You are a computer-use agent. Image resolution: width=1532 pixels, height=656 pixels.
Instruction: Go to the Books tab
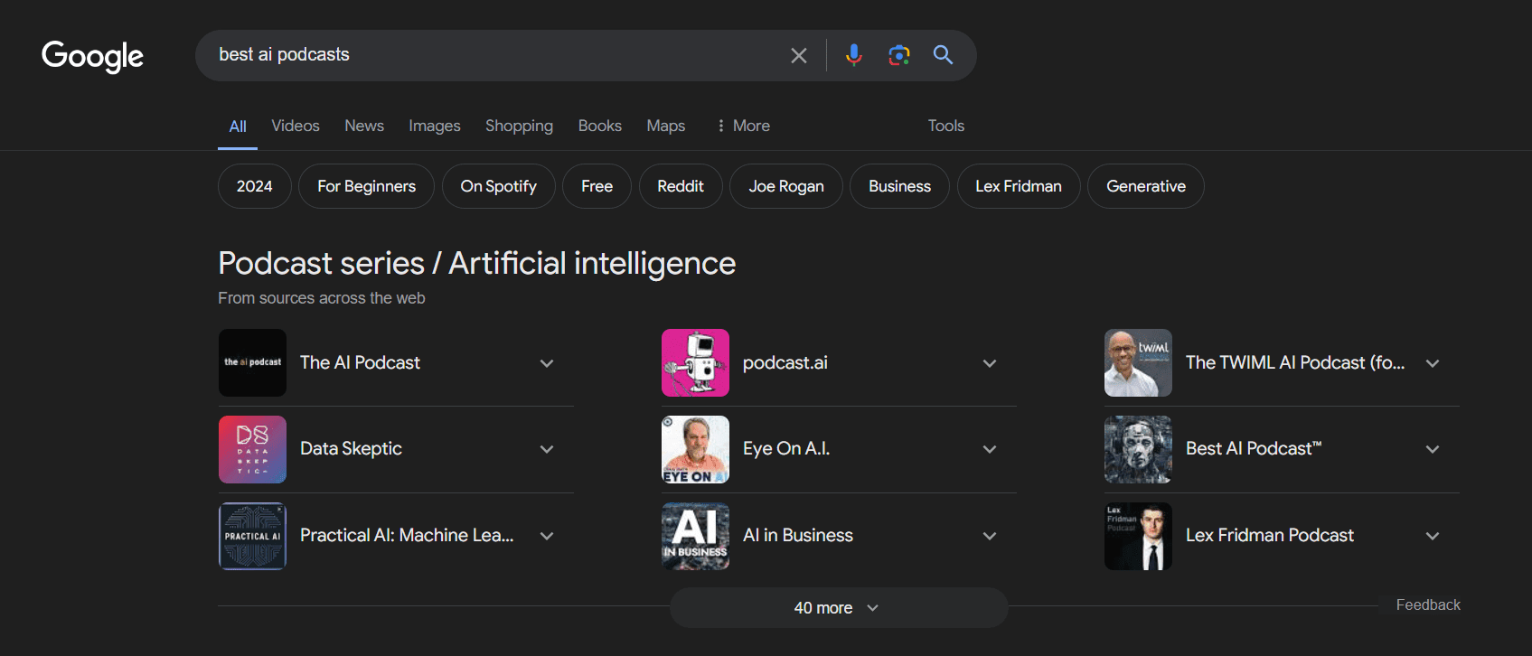click(x=600, y=126)
